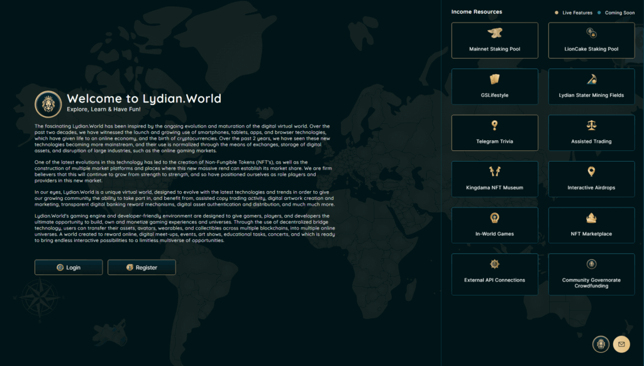
Task: Click the Coming Soon legend label
Action: coord(619,13)
